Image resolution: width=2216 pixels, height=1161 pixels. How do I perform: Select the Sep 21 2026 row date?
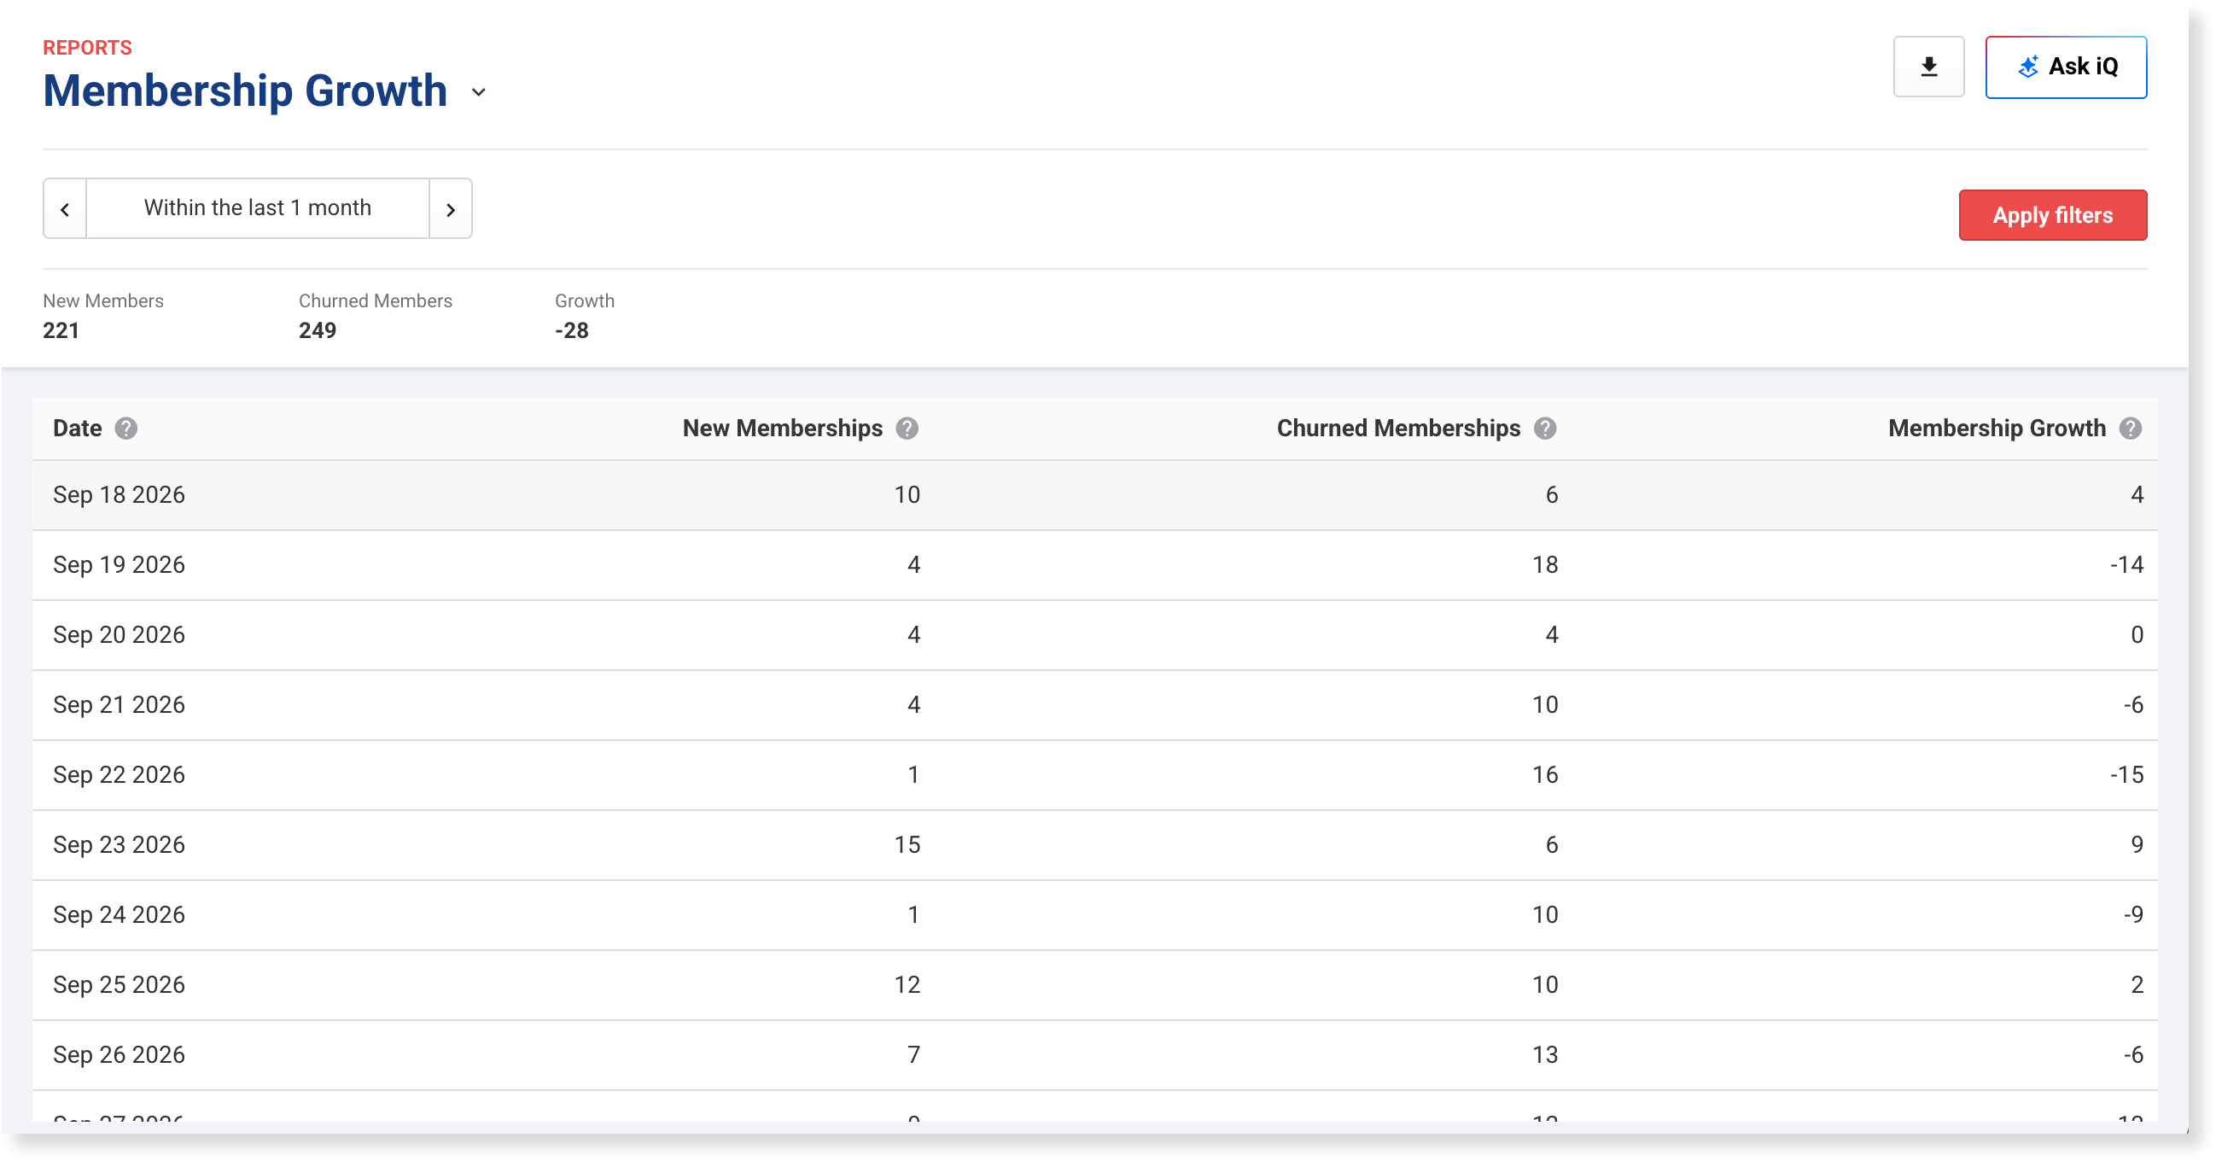119,705
